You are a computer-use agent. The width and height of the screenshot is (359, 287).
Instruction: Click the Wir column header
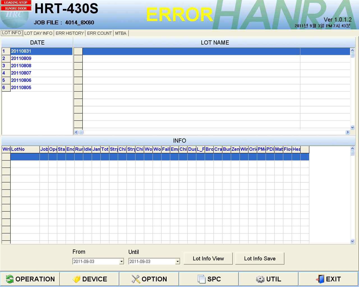coord(244,149)
